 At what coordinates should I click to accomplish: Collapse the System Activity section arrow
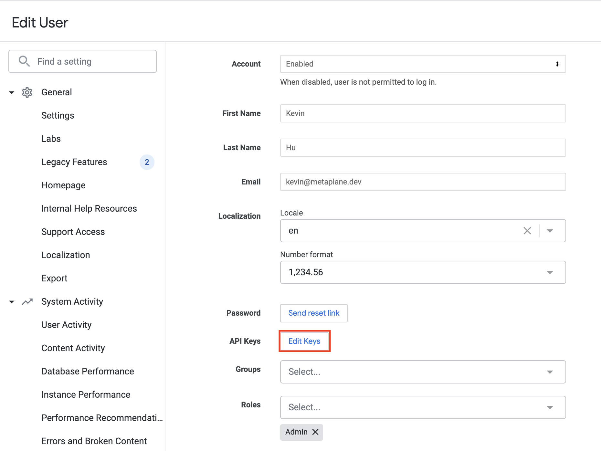click(x=12, y=302)
